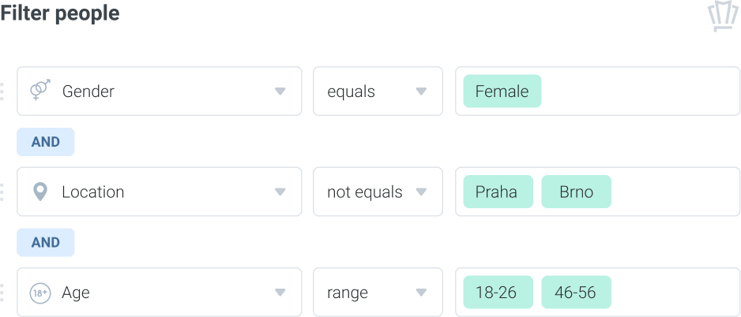This screenshot has height=317, width=741.
Task: Click the Location row drag handle dots
Action: pos(2,192)
